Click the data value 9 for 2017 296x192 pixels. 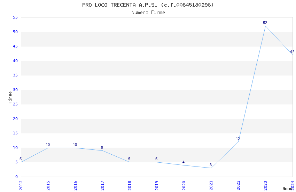coord(102,148)
